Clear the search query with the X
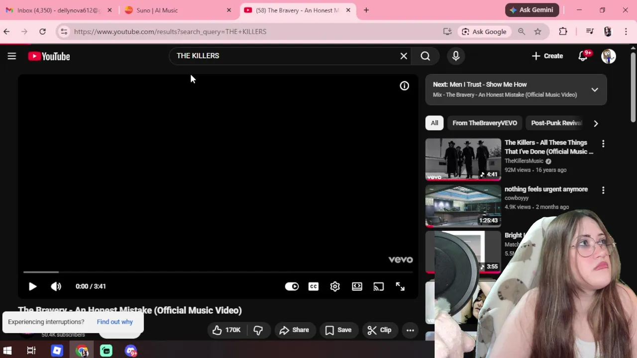The width and height of the screenshot is (637, 358). click(x=404, y=56)
